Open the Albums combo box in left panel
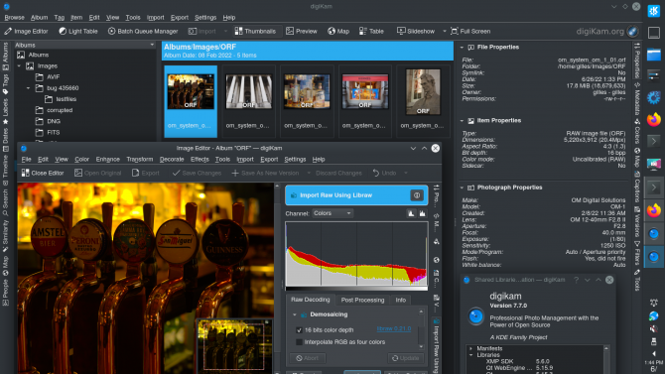Viewport: 665px width, 374px height. (84, 45)
